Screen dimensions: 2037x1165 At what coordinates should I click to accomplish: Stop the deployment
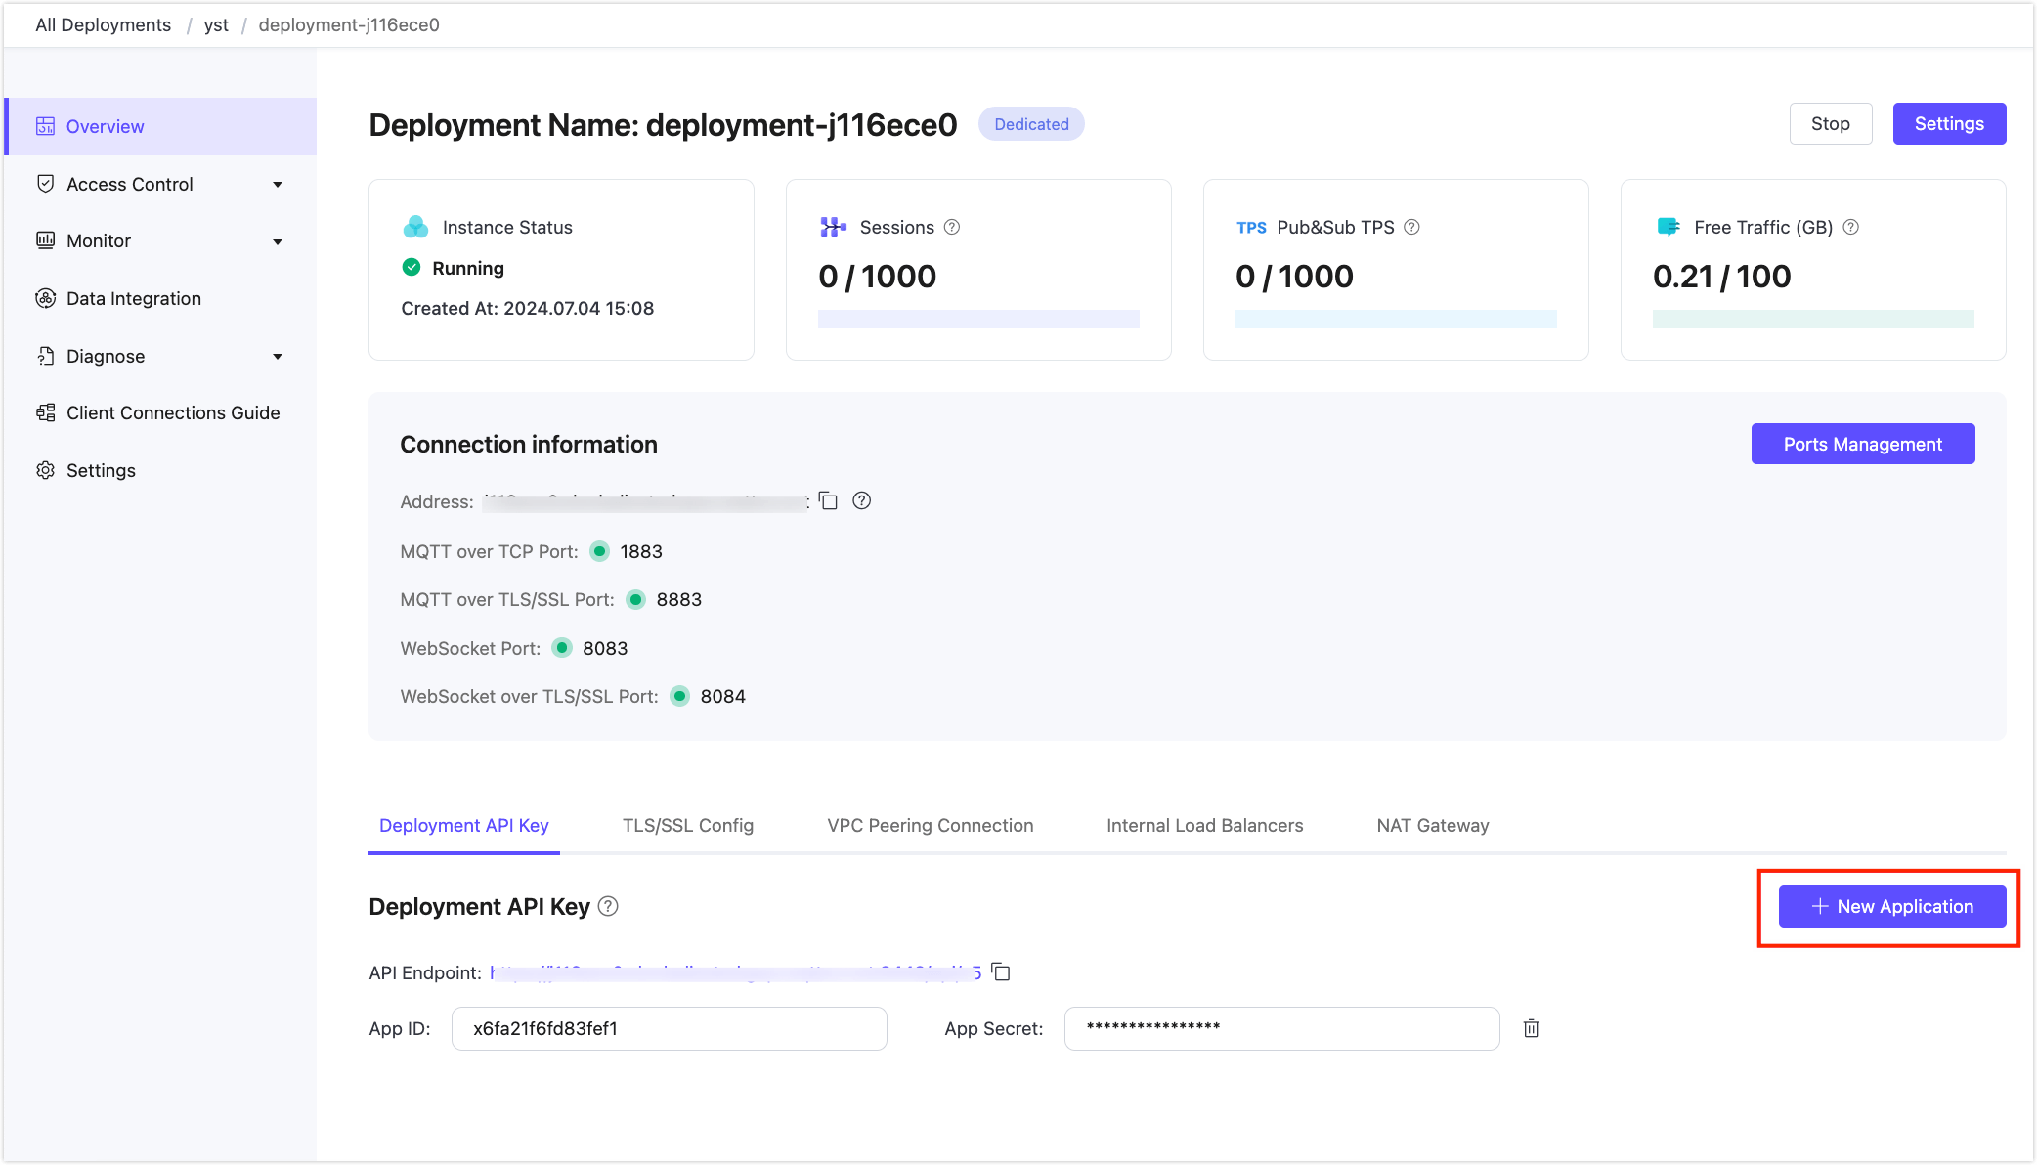tap(1830, 123)
